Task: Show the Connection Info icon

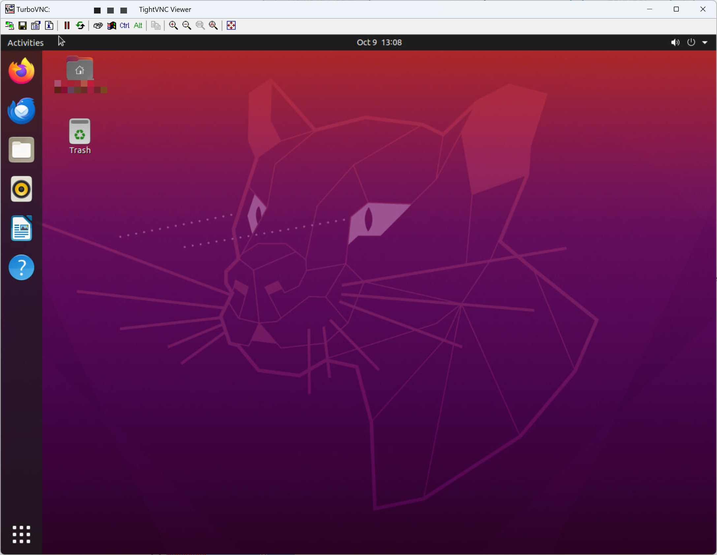Action: (49, 25)
